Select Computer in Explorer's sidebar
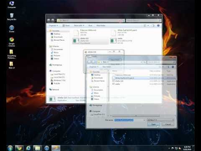201x151 pixels. tap(55, 71)
